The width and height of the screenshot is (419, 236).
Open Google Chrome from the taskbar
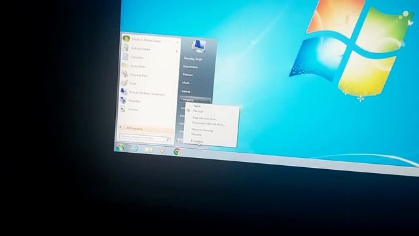pyautogui.click(x=177, y=151)
